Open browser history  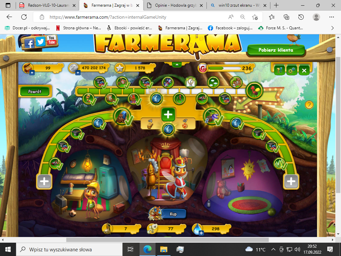coord(301,17)
